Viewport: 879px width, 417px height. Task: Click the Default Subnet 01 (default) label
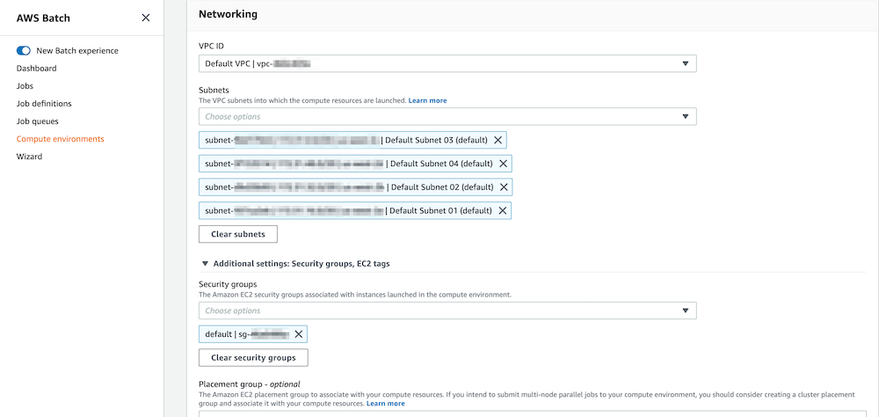tap(440, 210)
